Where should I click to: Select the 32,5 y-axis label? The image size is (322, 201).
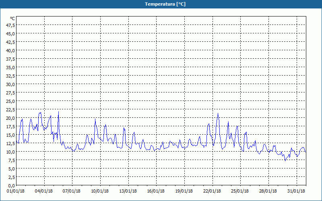pyautogui.click(x=10, y=76)
